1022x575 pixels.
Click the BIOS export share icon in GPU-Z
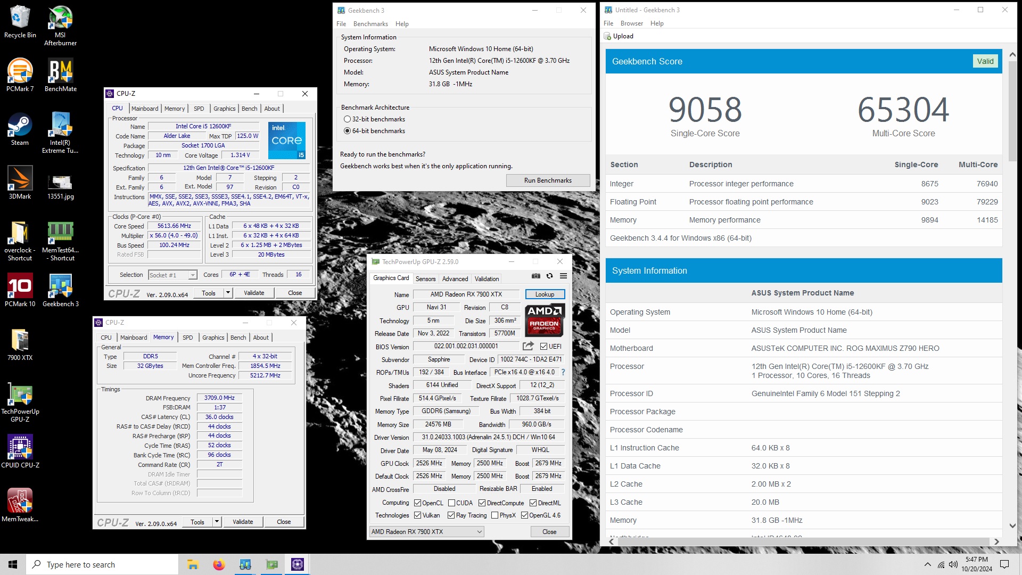(x=528, y=346)
